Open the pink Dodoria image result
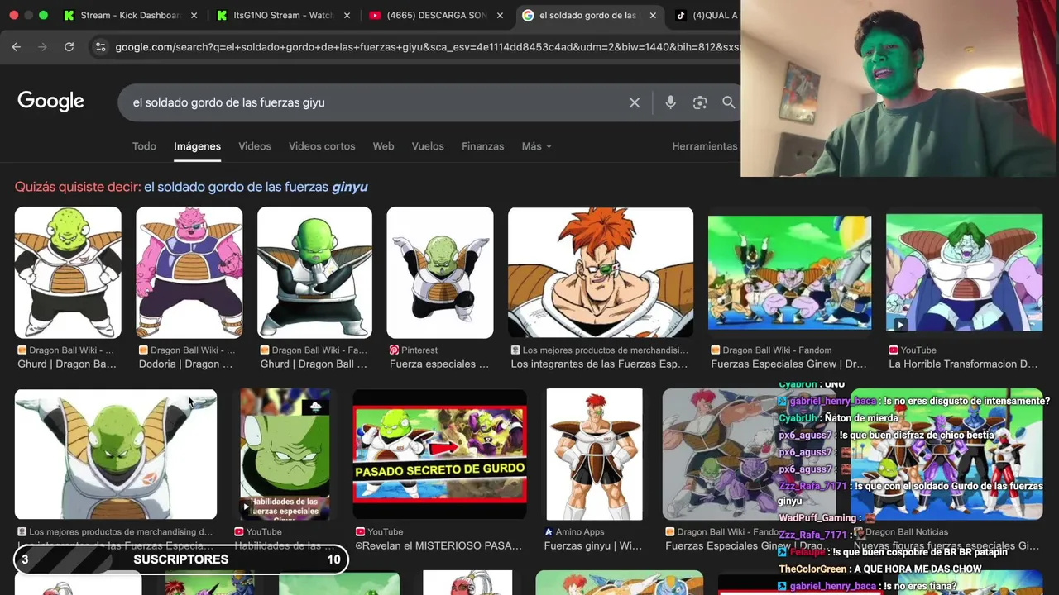1059x595 pixels. (189, 273)
